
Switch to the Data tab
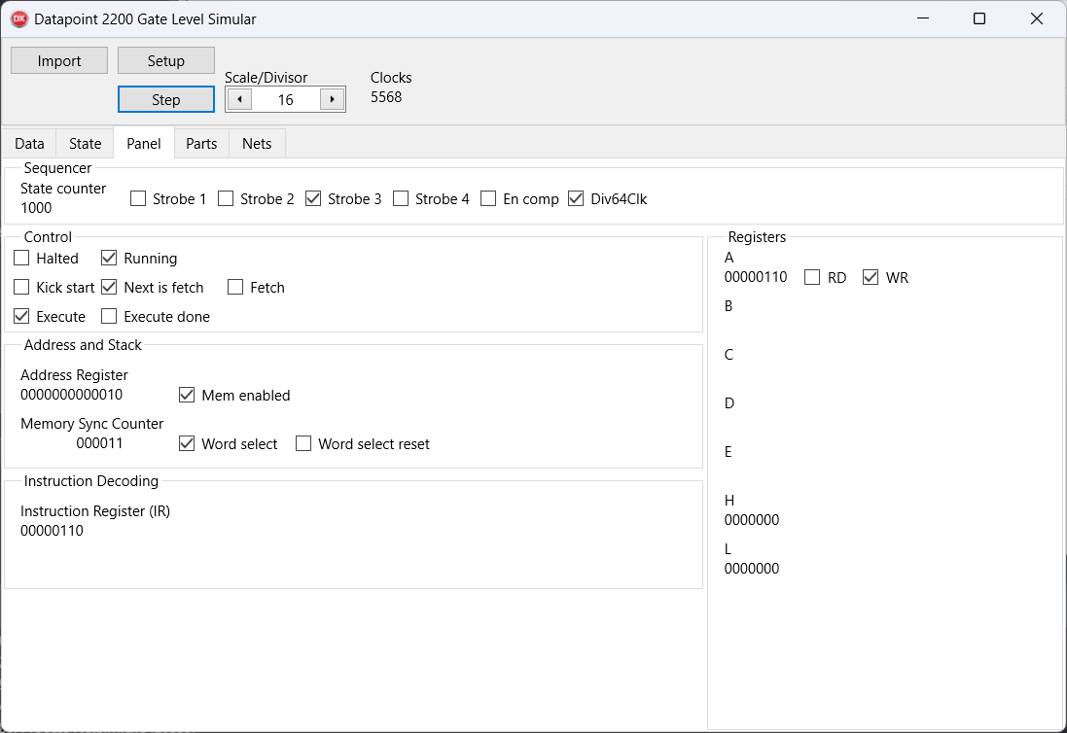[x=29, y=144]
